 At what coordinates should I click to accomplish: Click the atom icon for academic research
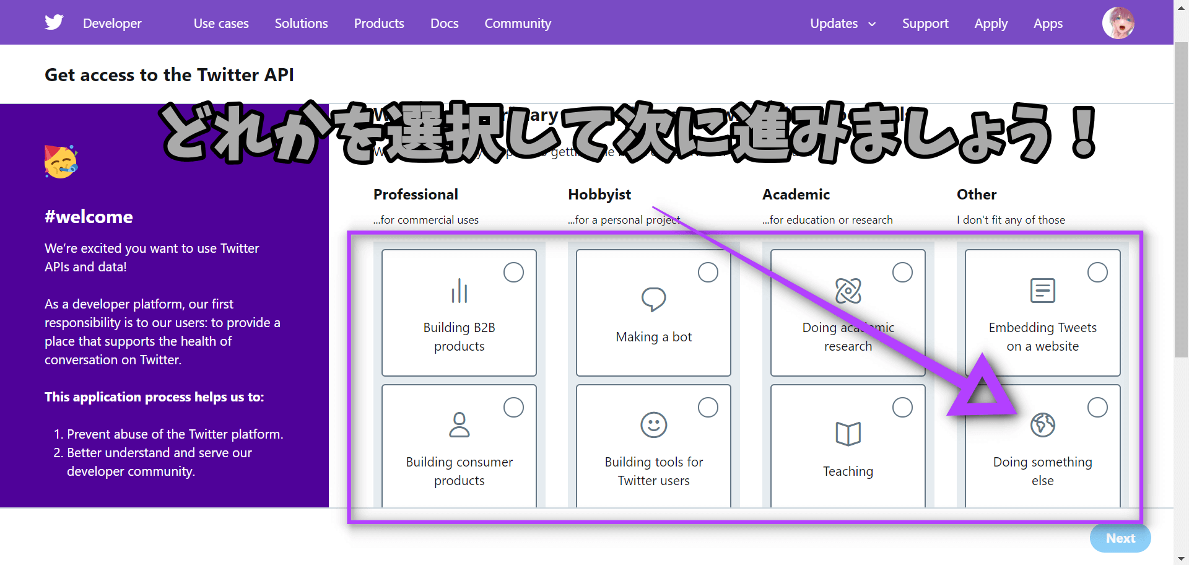pyautogui.click(x=848, y=291)
